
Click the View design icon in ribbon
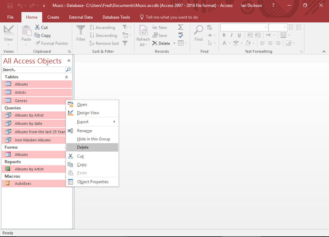coord(9,30)
